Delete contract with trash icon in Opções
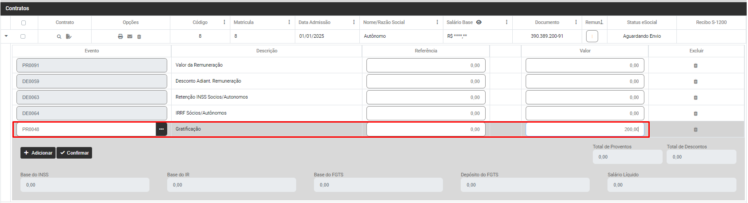 139,36
